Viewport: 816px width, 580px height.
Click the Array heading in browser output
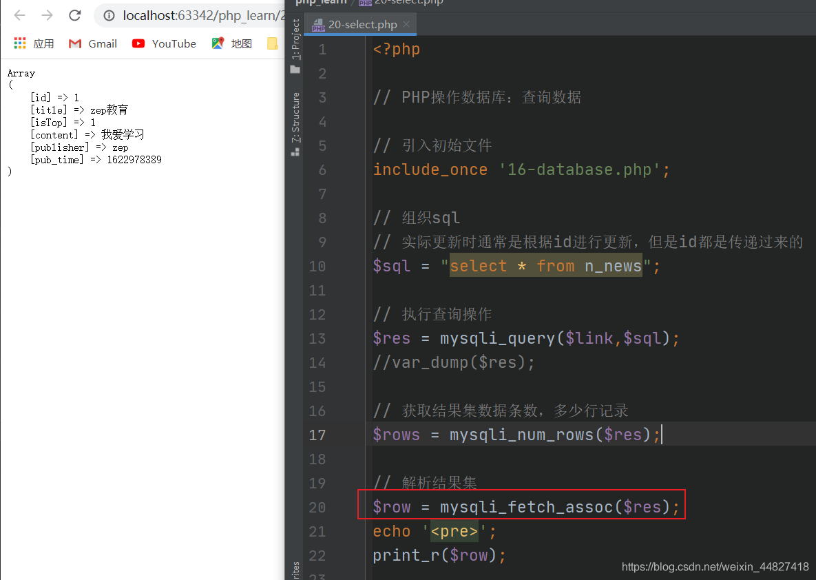21,74
